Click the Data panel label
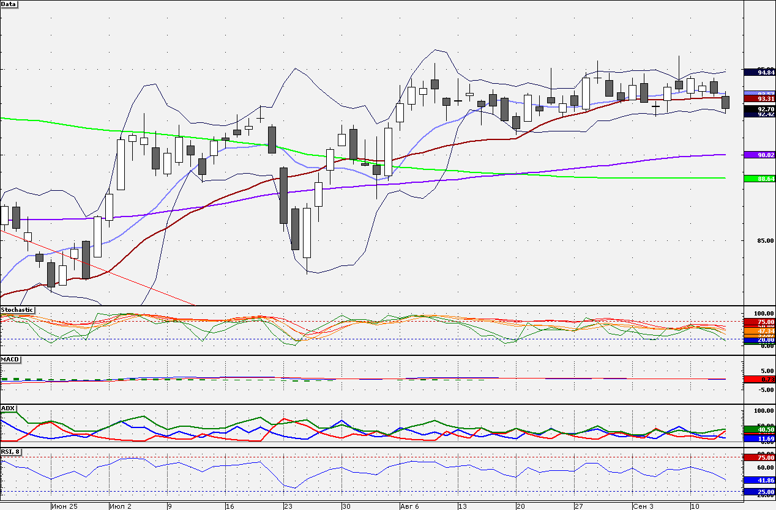The width and height of the screenshot is (776, 510). click(x=9, y=4)
